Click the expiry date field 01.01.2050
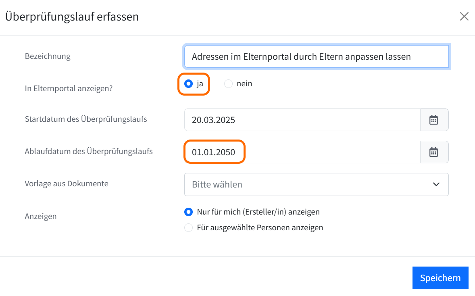This screenshot has width=475, height=296. [302, 152]
